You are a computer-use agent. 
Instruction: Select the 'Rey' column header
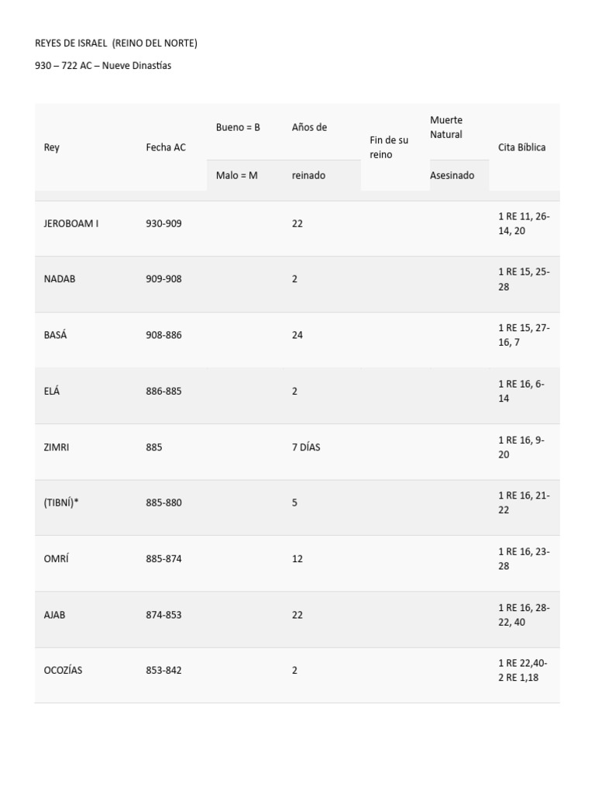coord(52,147)
